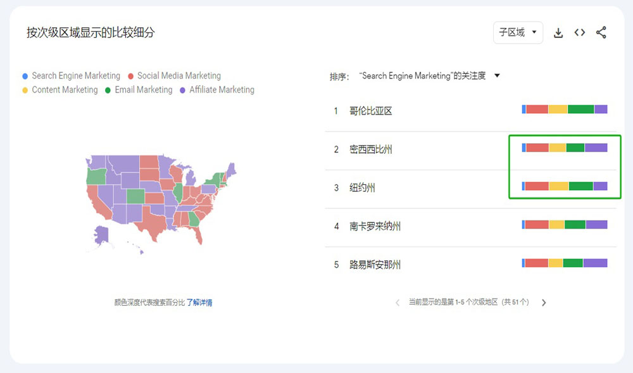Select the 哥伦比亚区 row name
This screenshot has height=373, width=633.
pyautogui.click(x=370, y=111)
